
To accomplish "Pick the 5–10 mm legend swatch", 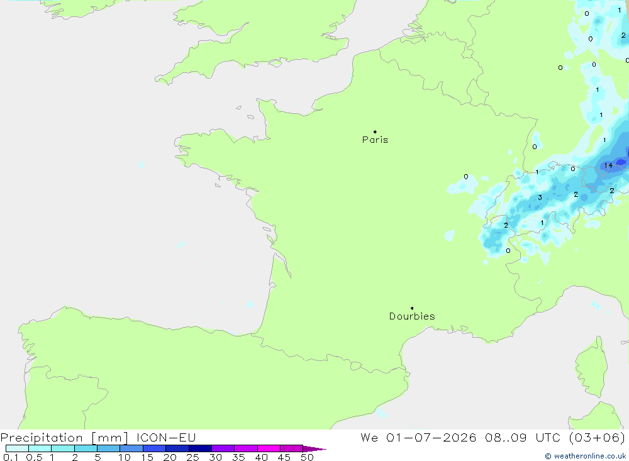I will click(109, 448).
